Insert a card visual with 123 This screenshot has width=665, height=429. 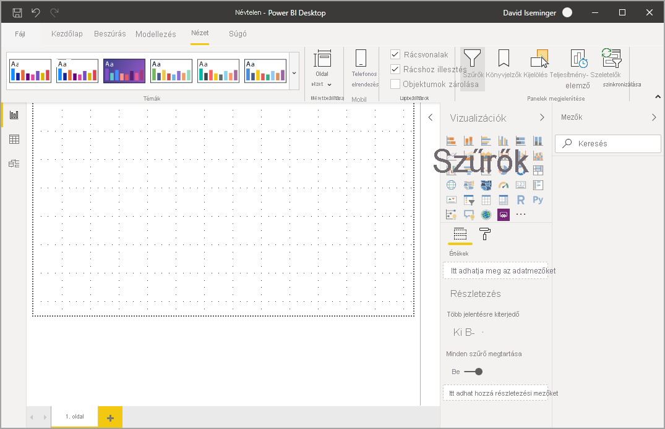(x=521, y=185)
